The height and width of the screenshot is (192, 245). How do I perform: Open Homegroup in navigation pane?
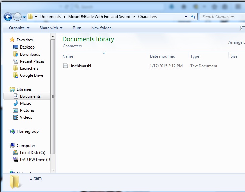pos(28,131)
